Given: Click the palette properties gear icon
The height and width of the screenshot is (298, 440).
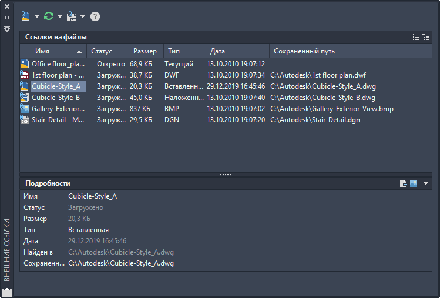Looking at the screenshot, I should 7,28.
